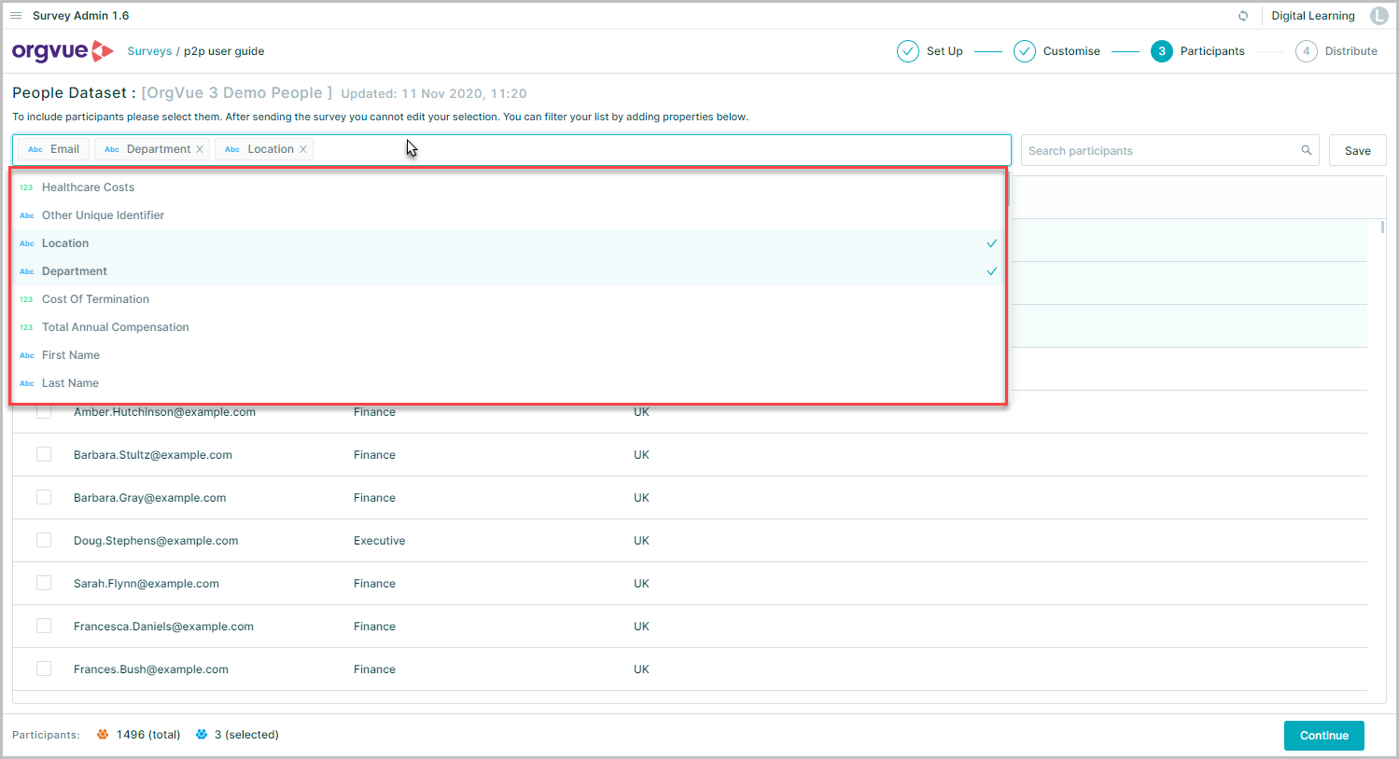Deselect the checked Location property option
1399x759 pixels.
(x=508, y=243)
